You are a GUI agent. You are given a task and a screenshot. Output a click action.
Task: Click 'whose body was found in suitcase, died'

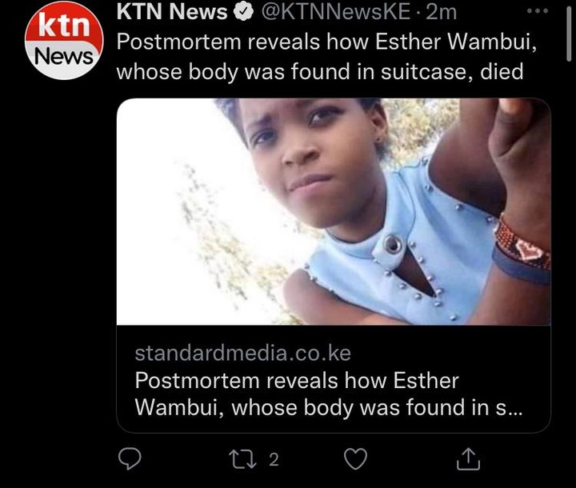(320, 71)
